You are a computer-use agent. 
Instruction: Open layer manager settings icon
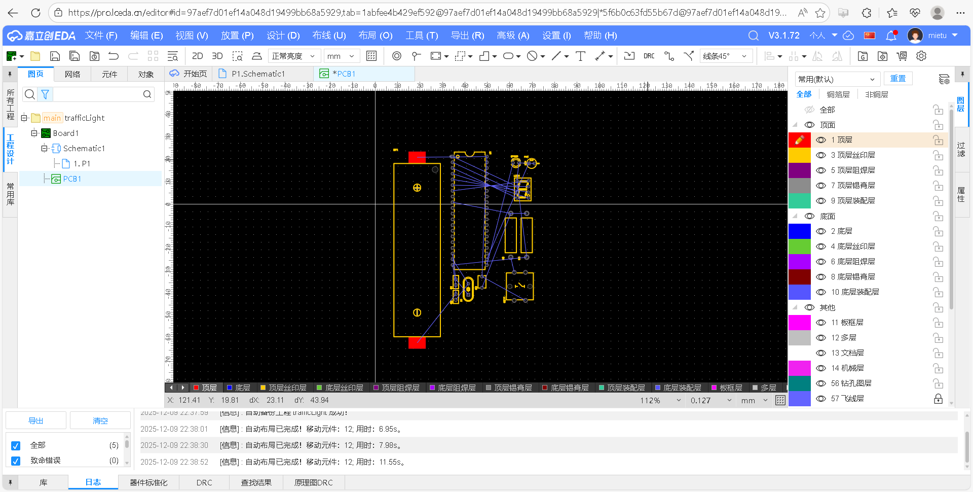(944, 79)
